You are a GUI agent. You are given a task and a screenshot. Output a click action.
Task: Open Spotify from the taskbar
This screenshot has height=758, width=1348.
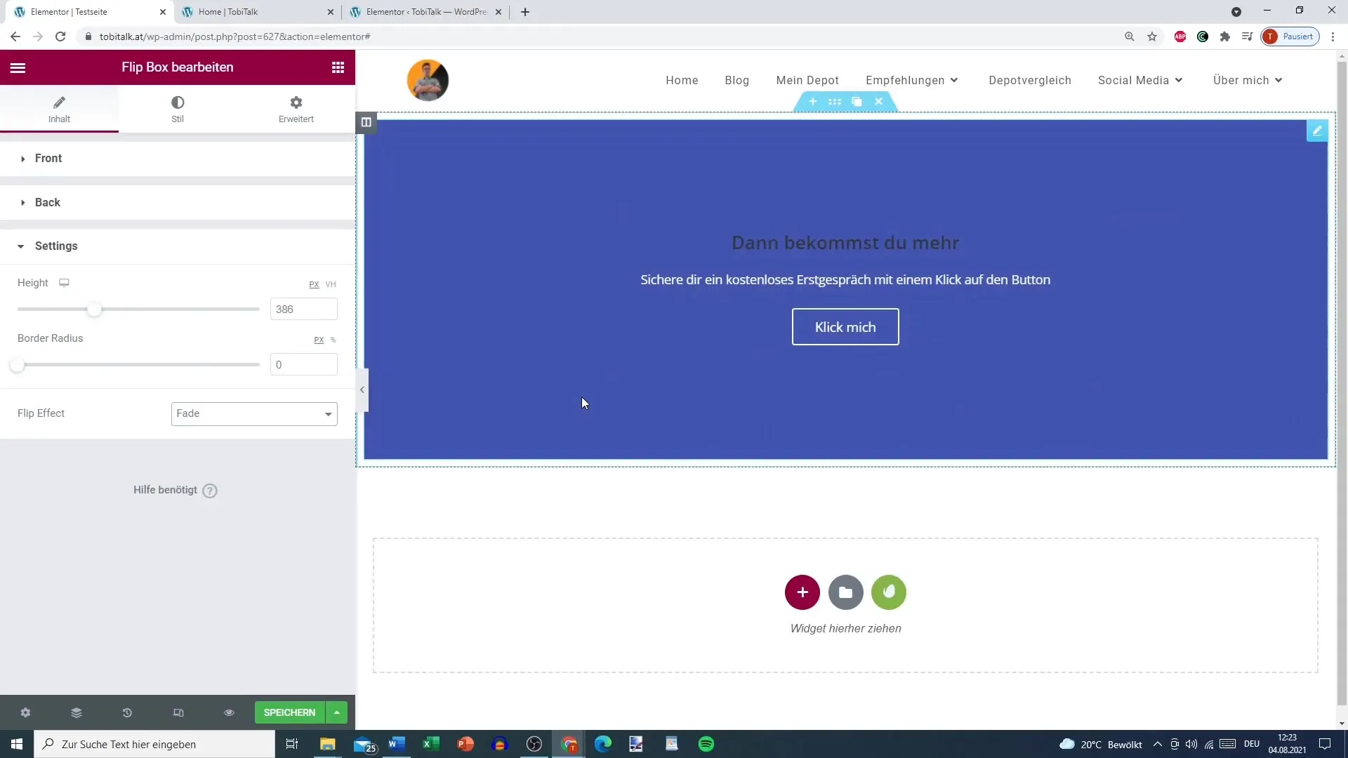706,744
